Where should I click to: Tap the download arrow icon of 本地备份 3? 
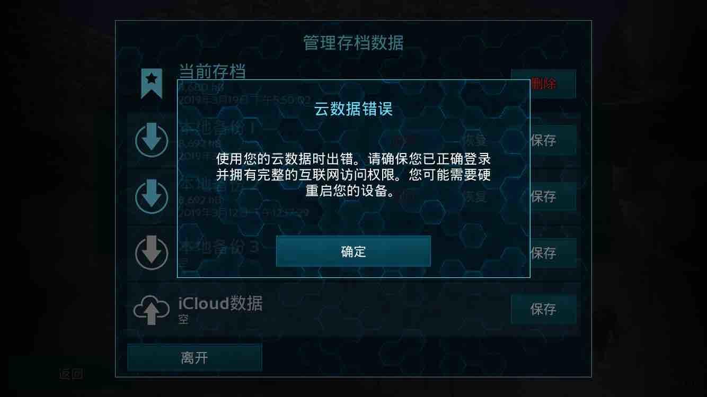[152, 252]
